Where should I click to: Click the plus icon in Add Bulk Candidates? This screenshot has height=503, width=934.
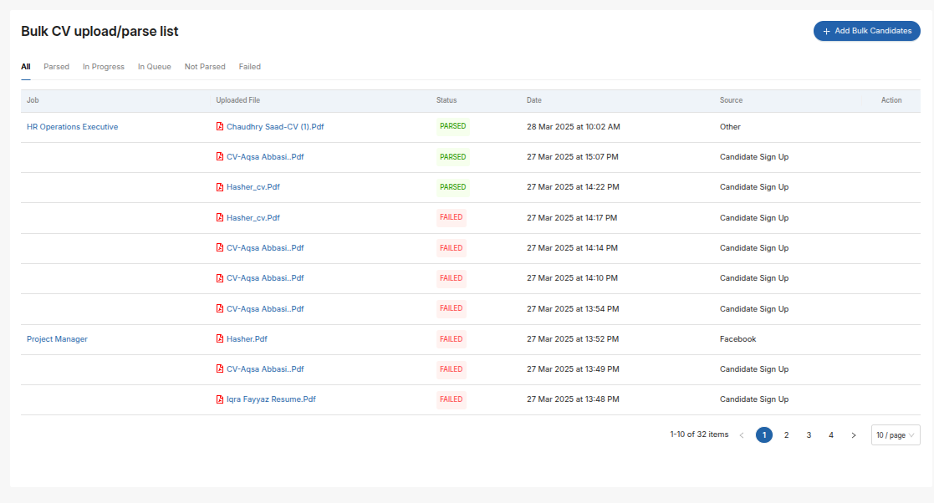click(x=826, y=31)
